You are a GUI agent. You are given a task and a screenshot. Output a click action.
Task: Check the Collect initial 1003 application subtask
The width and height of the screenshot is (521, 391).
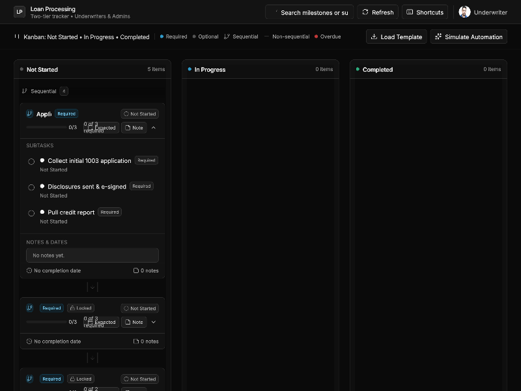(31, 160)
